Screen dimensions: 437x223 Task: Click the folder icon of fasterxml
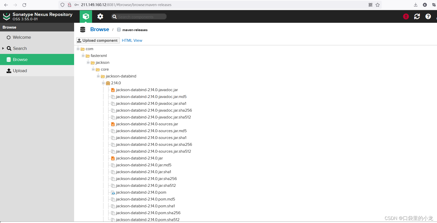(x=88, y=56)
